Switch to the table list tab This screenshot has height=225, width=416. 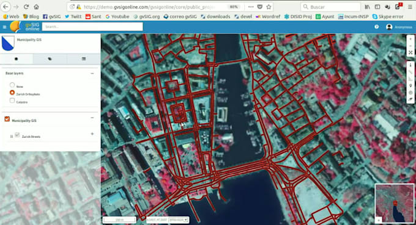click(x=84, y=59)
